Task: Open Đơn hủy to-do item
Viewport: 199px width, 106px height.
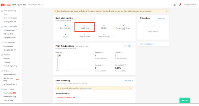Action: 65,35
